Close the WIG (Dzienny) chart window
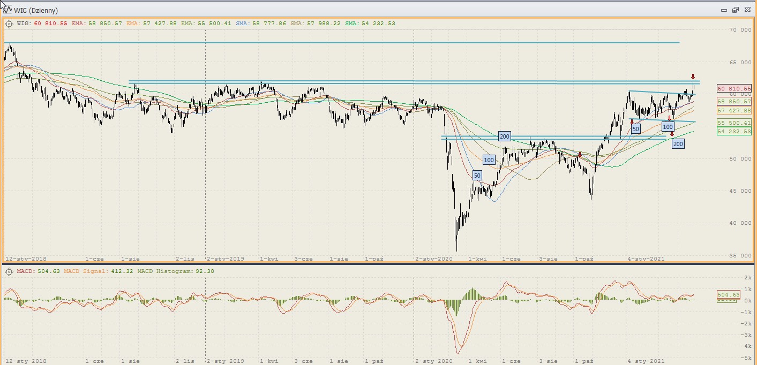This screenshot has height=365, width=757. [x=747, y=10]
